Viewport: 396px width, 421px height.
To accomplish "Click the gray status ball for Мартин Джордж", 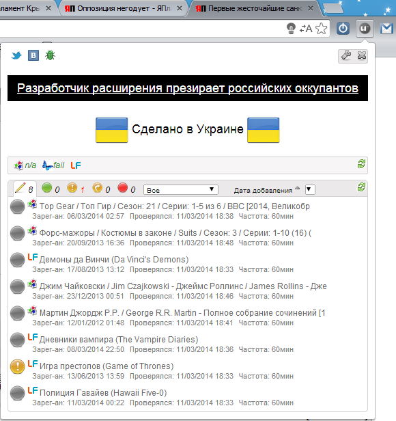I will click(x=18, y=313).
